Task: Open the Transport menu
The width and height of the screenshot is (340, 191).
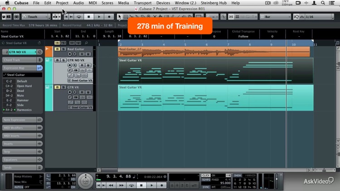Action: point(142,3)
